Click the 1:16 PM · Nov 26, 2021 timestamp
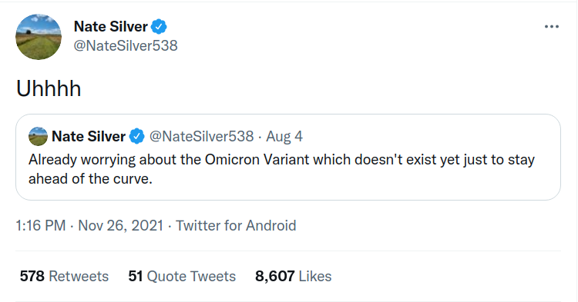This screenshot has width=578, height=302. coord(89,226)
